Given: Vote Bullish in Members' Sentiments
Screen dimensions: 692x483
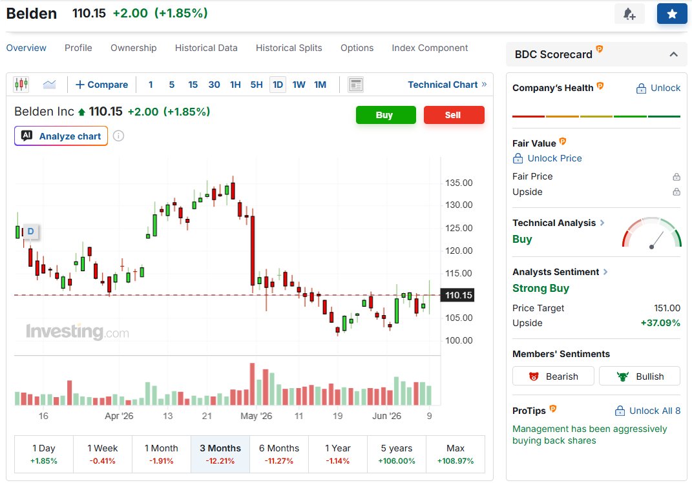Looking at the screenshot, I should [640, 376].
